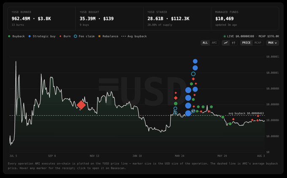Click the avg buyback $0.00000463 label
This screenshot has width=287, height=178.
[246, 113]
